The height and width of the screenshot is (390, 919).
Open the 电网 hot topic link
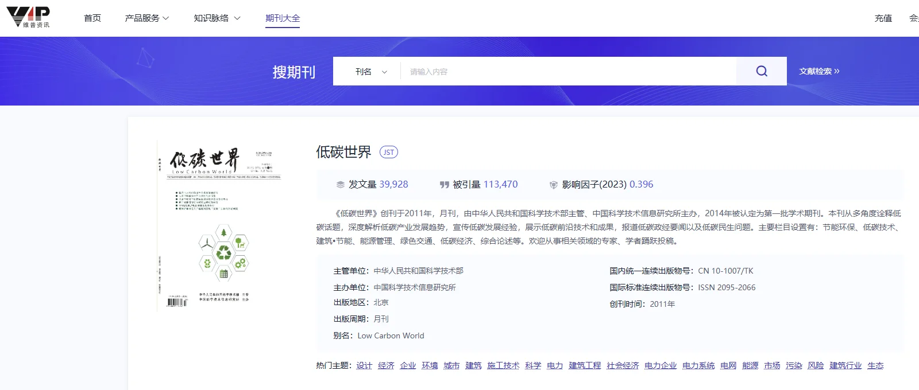point(728,365)
